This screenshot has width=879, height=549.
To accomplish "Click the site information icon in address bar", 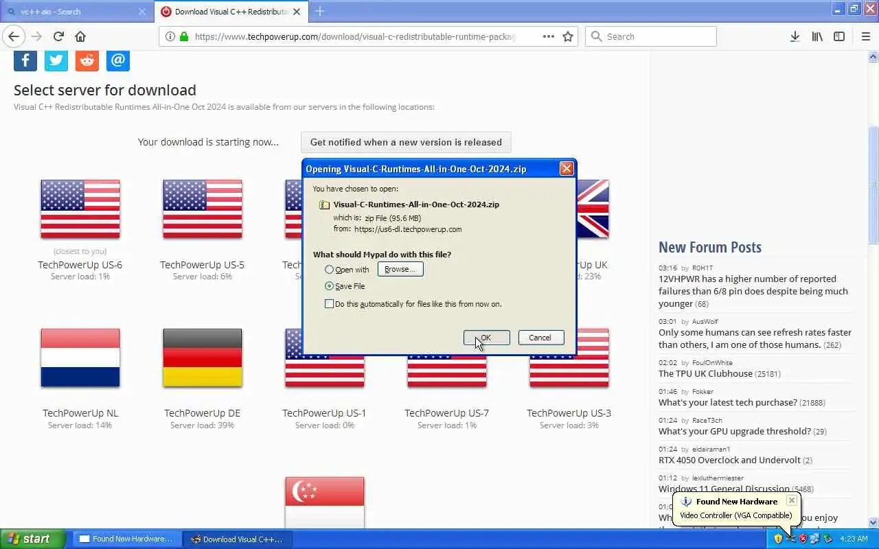I will [x=170, y=36].
